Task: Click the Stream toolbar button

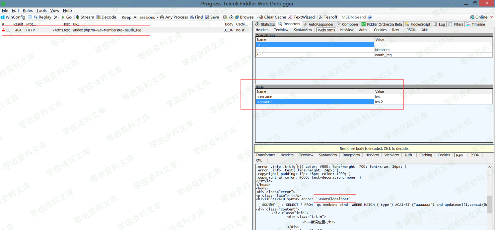Action: click(x=85, y=17)
